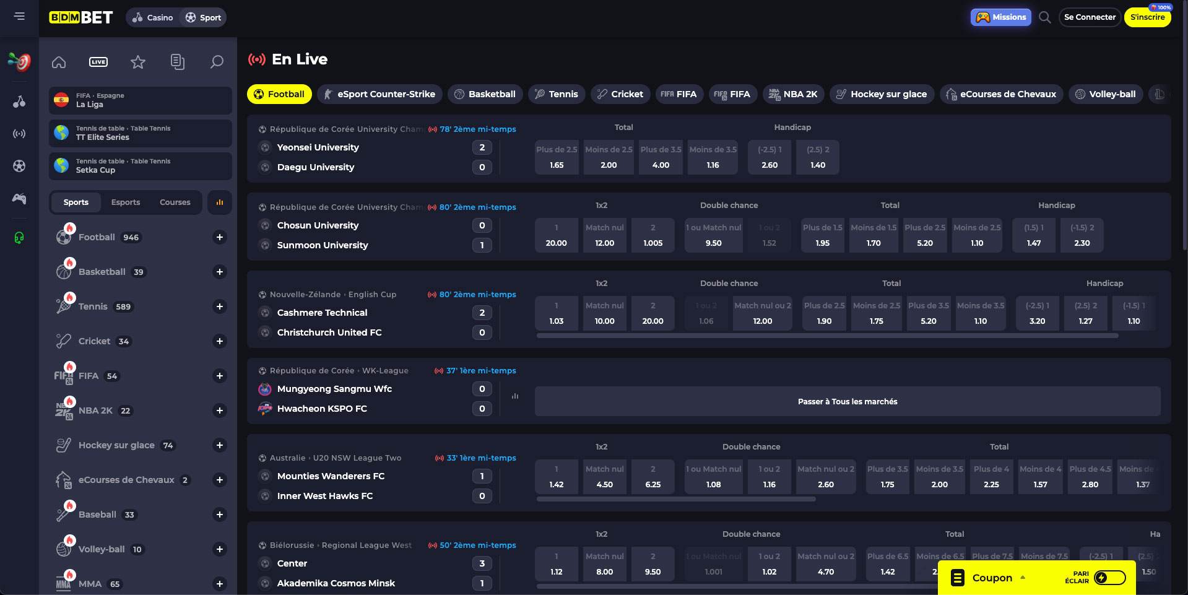Viewport: 1188px width, 595px height.
Task: Open the search magnifier in top bar
Action: 1044,17
